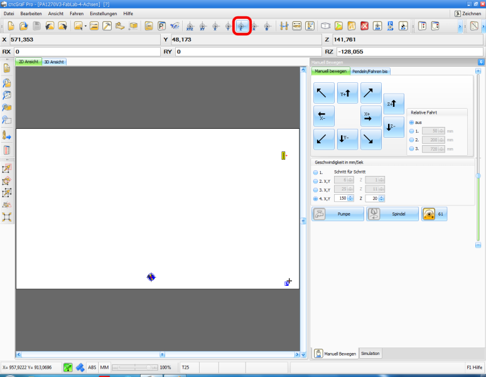This screenshot has width=486, height=377.
Task: Click the new file icon in toolbar
Action: click(11, 26)
